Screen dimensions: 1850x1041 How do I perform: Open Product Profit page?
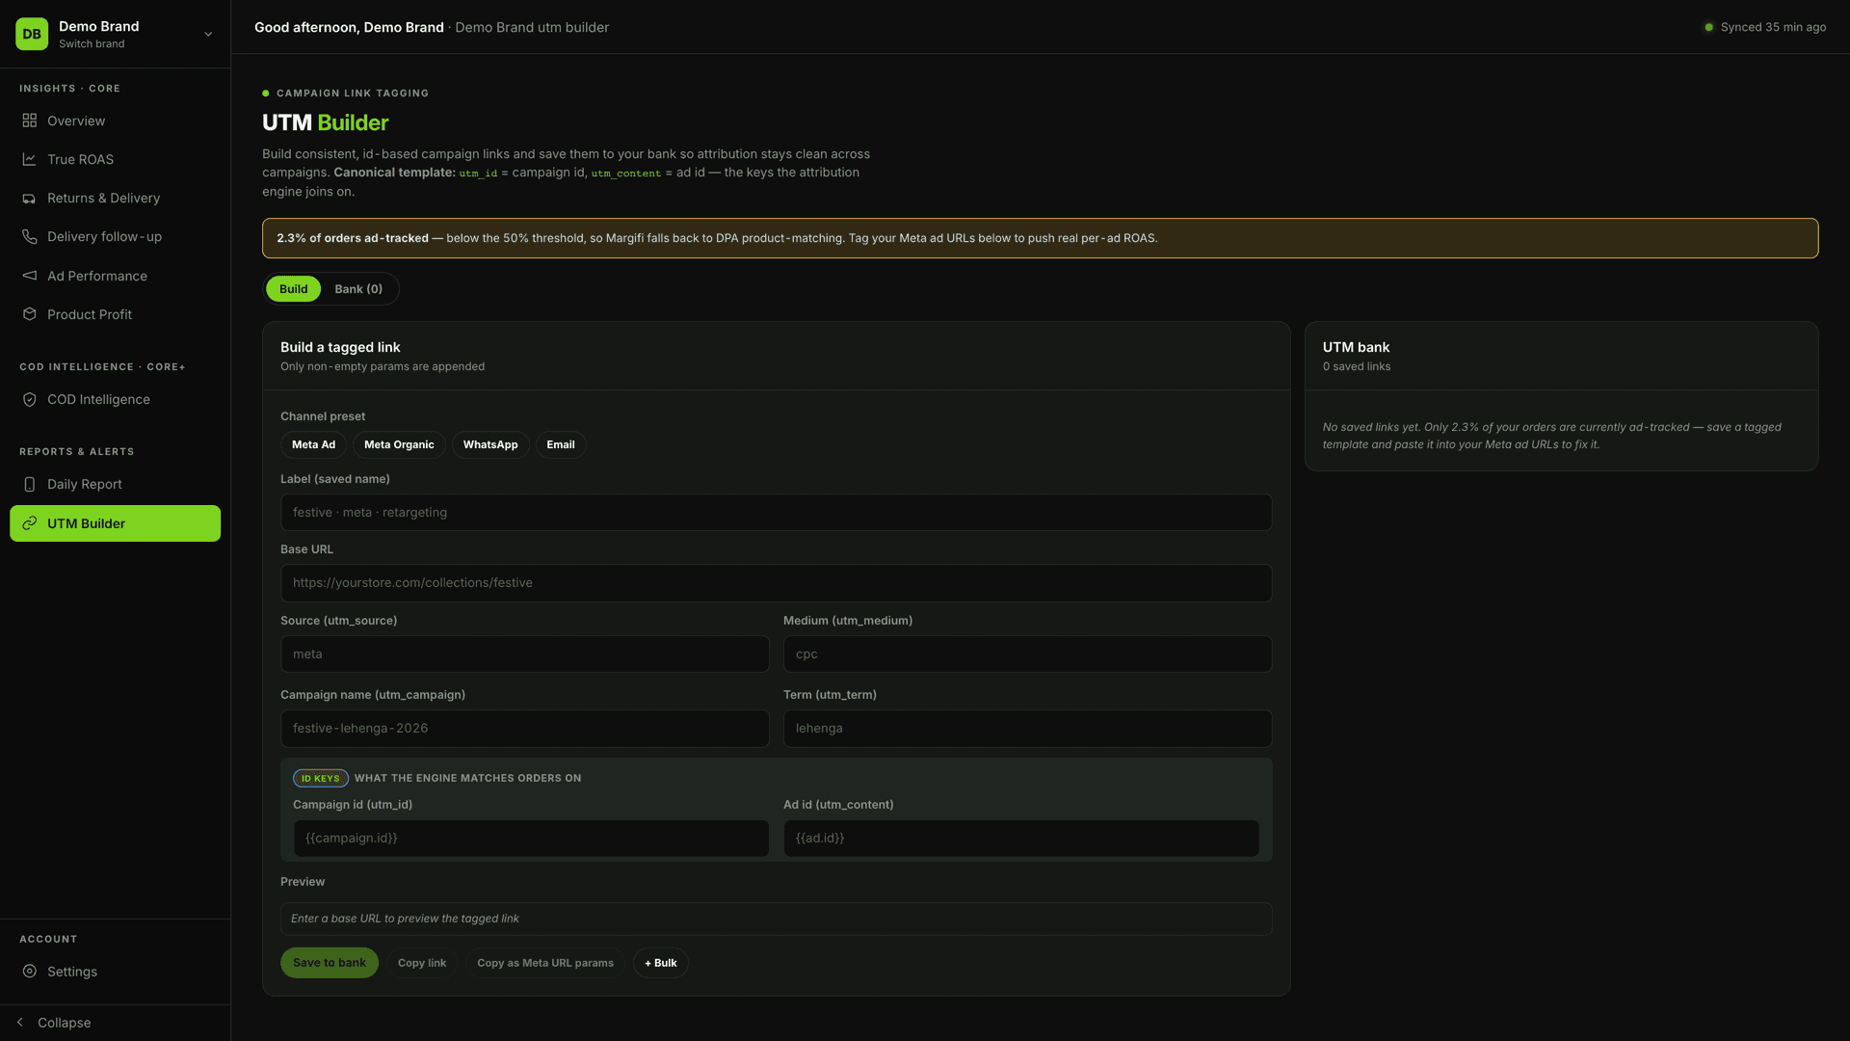[115, 314]
